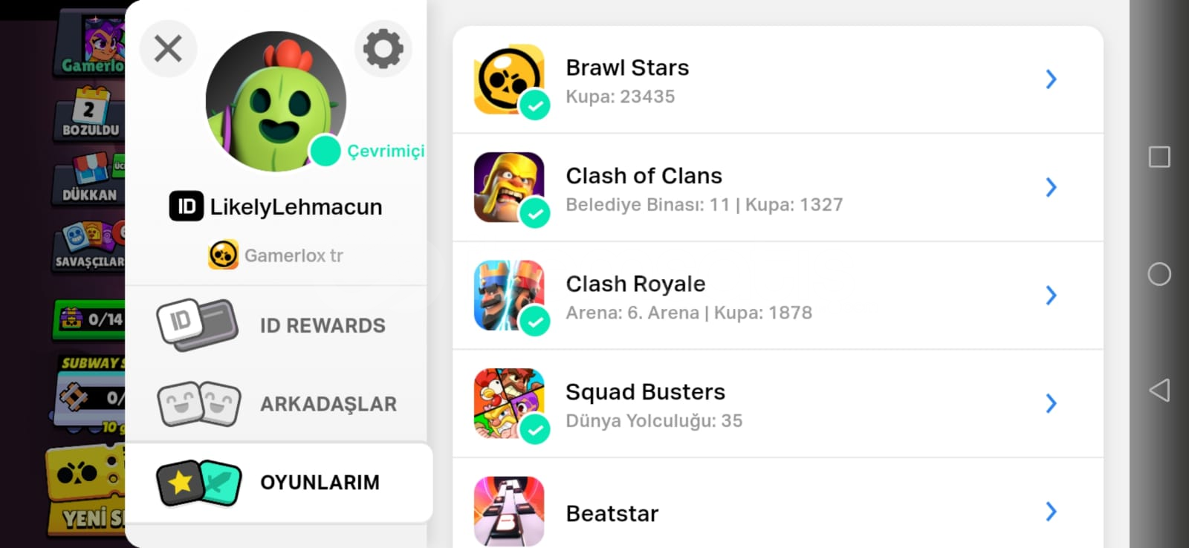Open the Brawl Stars game icon
The image size is (1189, 548).
pos(509,79)
